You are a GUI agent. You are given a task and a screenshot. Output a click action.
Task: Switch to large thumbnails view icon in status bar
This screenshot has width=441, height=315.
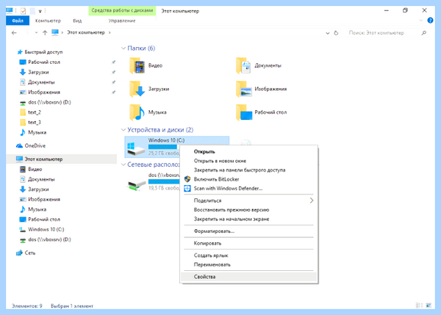coord(429,305)
